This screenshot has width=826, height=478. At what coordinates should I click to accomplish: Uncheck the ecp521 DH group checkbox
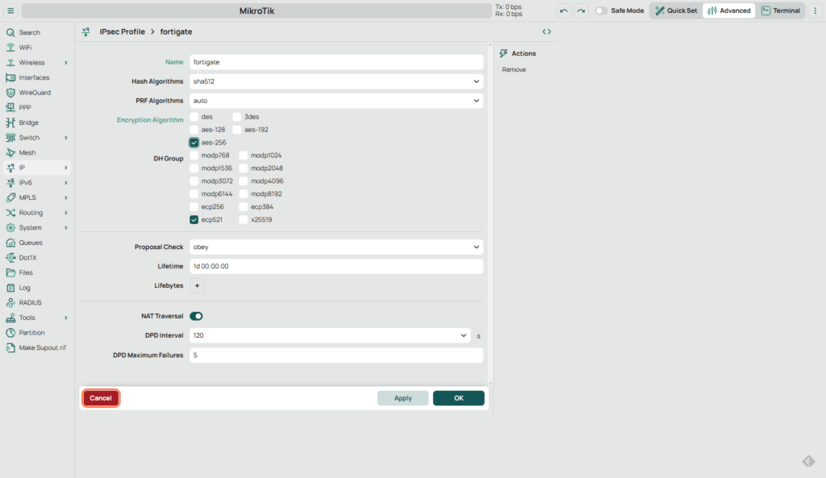[x=194, y=219]
